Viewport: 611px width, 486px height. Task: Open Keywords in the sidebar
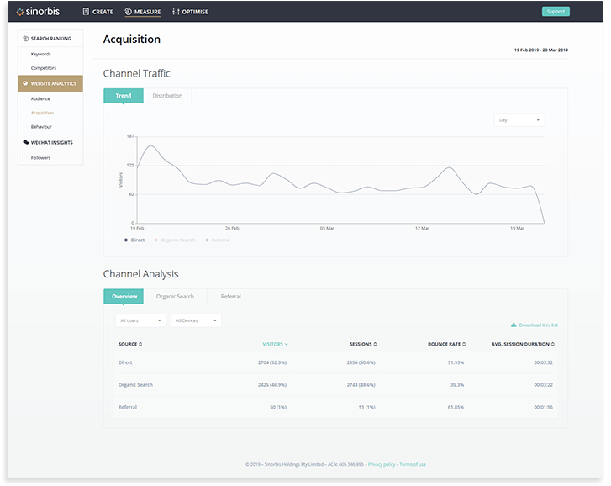click(41, 54)
